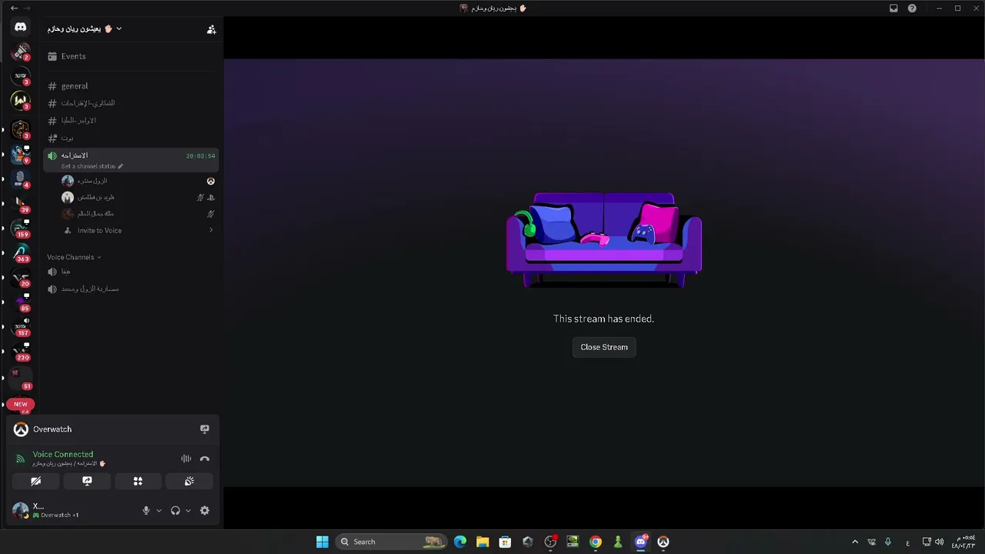The width and height of the screenshot is (985, 554).
Task: Open the megaphone server with badge 2
Action: [21, 52]
